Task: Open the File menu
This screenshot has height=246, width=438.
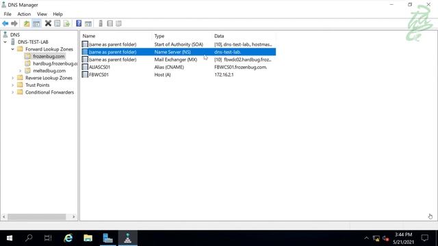Action: pos(8,14)
